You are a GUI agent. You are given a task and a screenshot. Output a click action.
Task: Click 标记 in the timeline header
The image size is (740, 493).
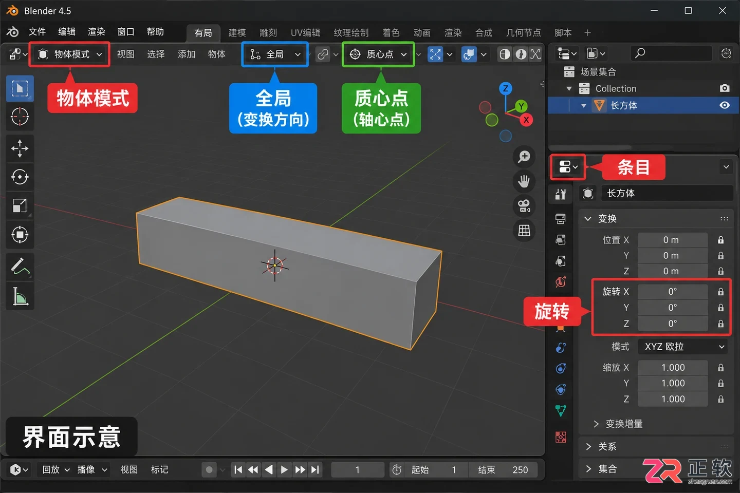[x=159, y=469]
